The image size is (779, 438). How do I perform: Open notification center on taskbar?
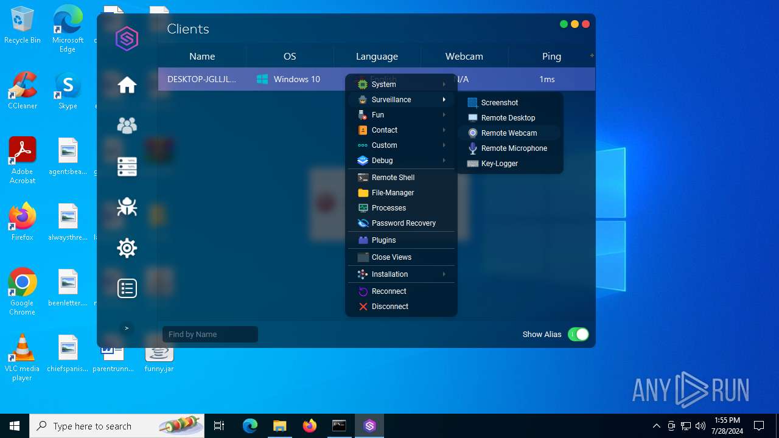point(759,426)
